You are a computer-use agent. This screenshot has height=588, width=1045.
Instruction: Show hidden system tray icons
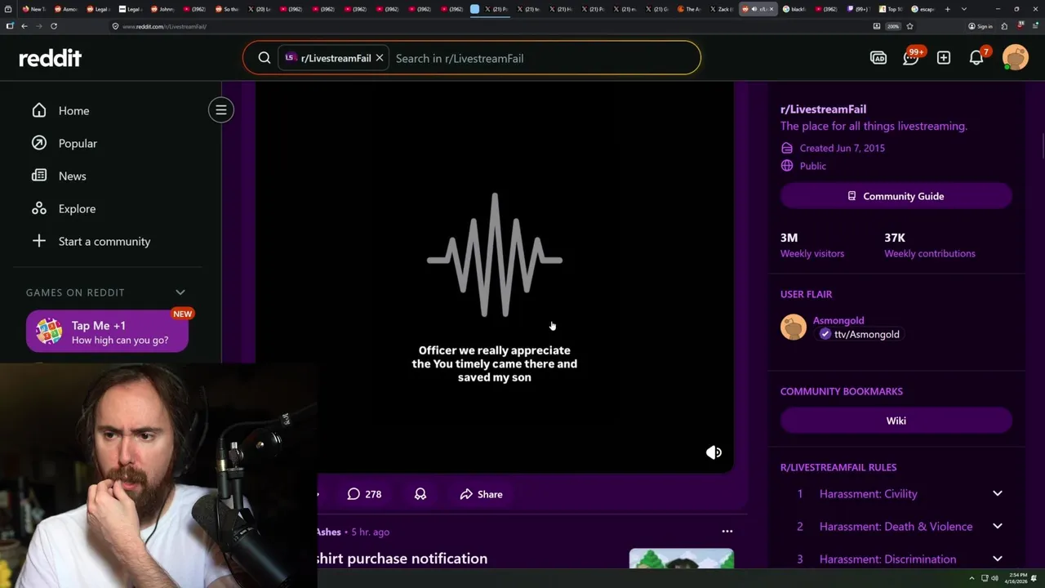972,578
